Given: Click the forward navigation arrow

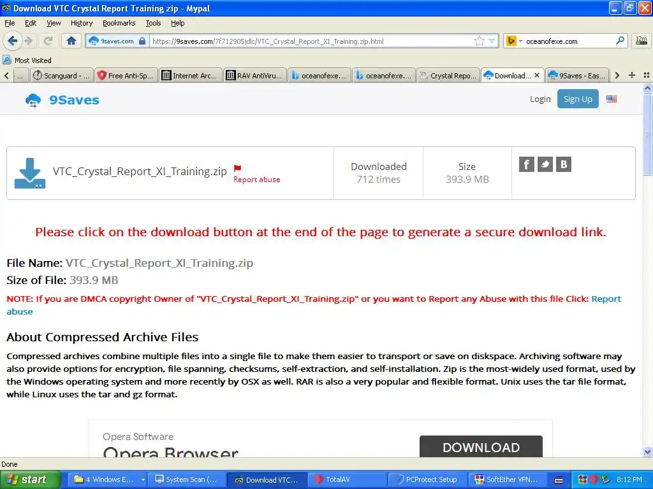Looking at the screenshot, I should 28,41.
